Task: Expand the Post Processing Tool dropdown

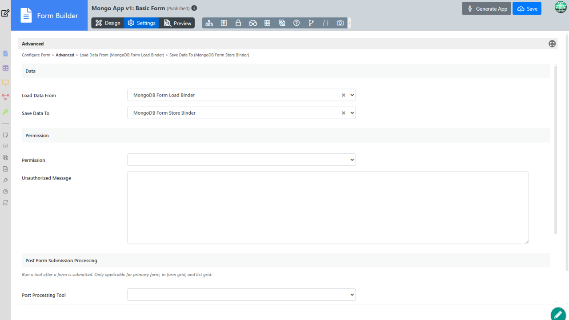Action: tap(241, 295)
